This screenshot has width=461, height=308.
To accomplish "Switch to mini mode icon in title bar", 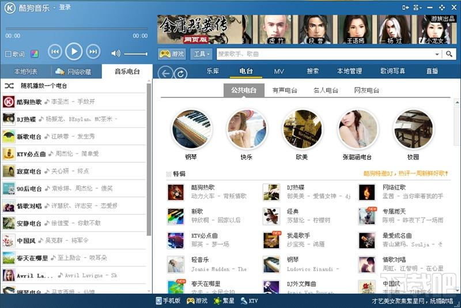I will [406, 7].
